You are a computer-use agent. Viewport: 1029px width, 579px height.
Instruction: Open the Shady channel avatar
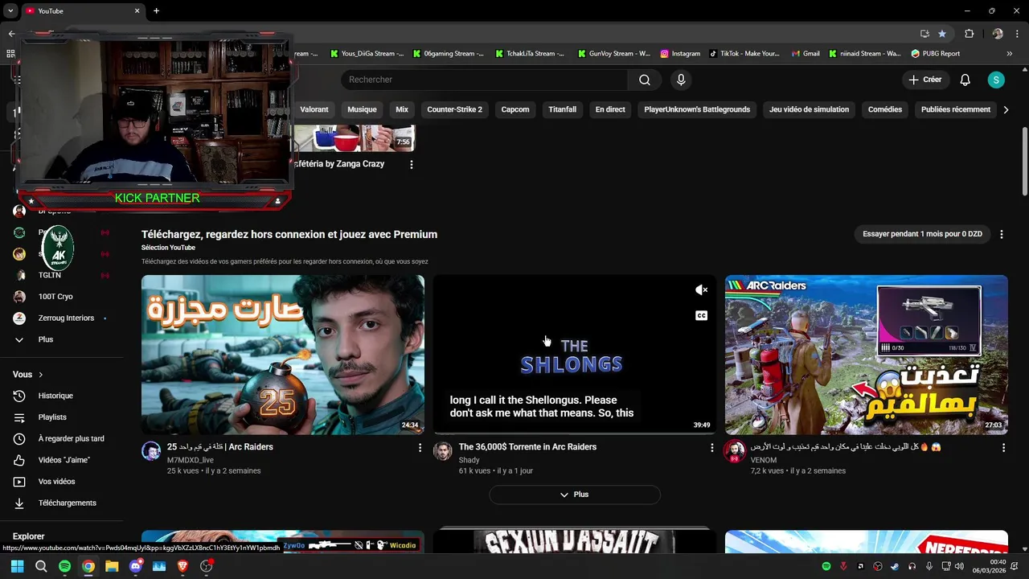pos(443,450)
